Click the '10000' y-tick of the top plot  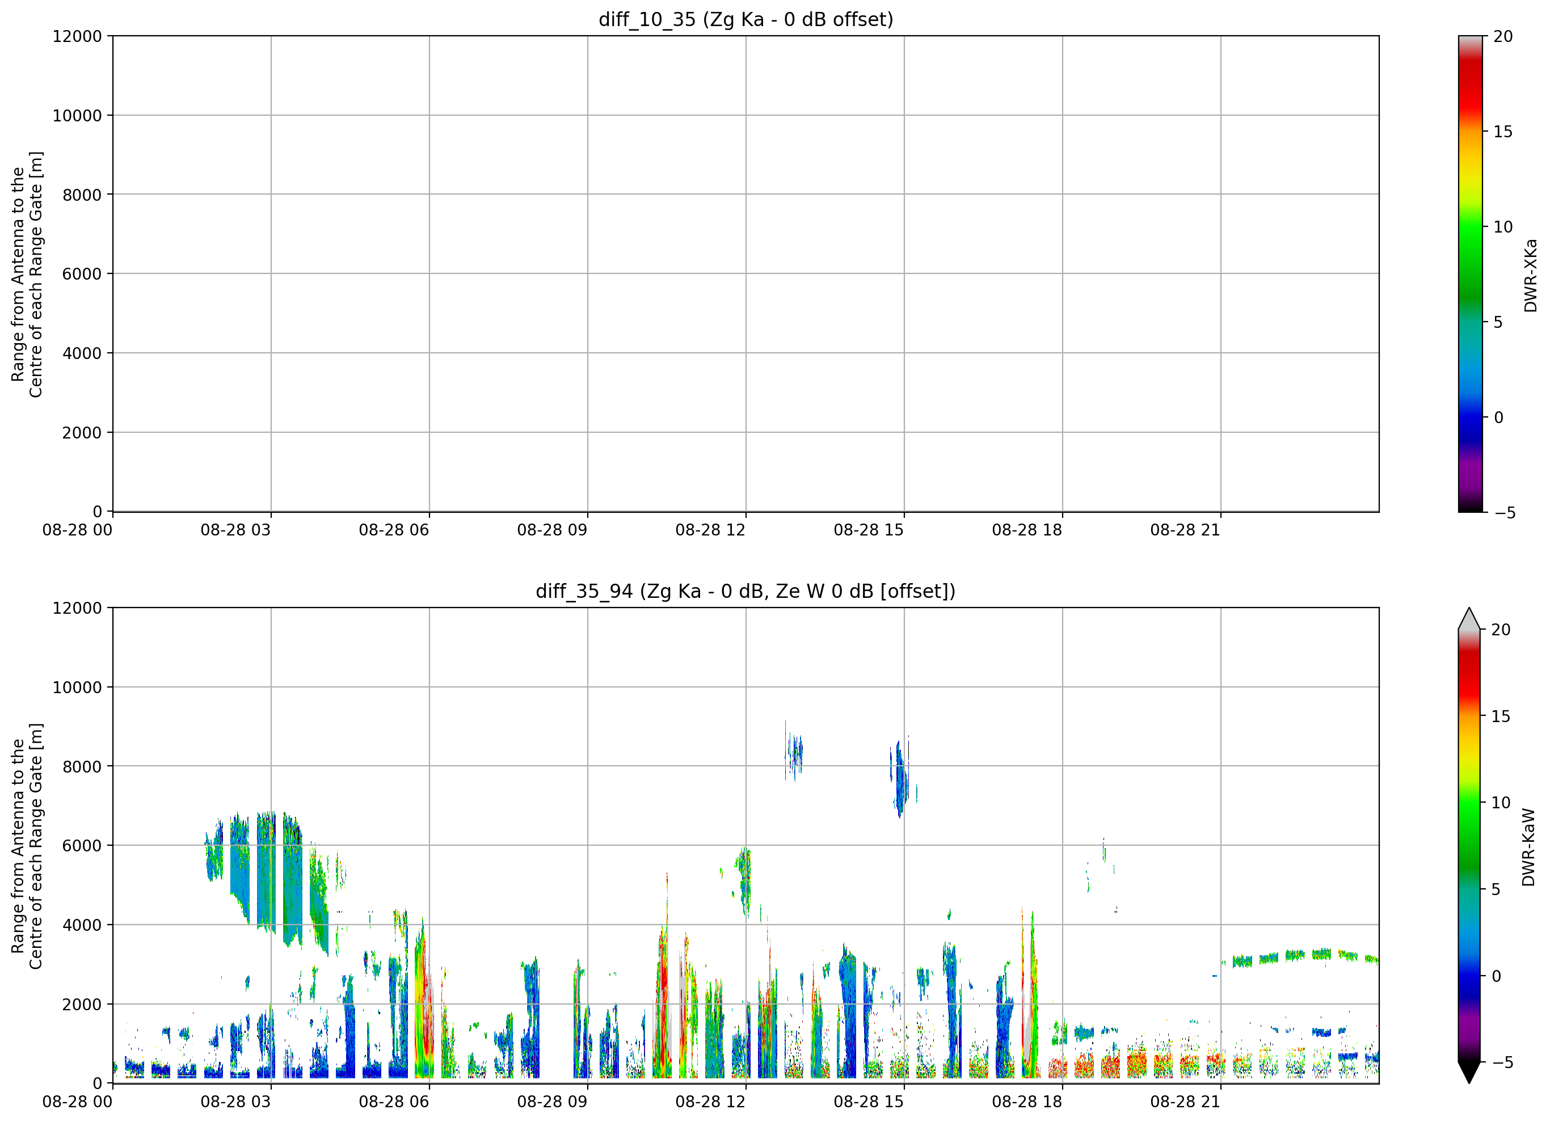77,116
